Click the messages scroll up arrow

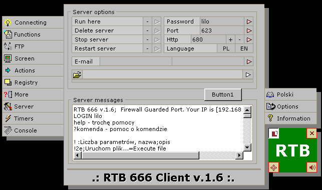(247, 110)
